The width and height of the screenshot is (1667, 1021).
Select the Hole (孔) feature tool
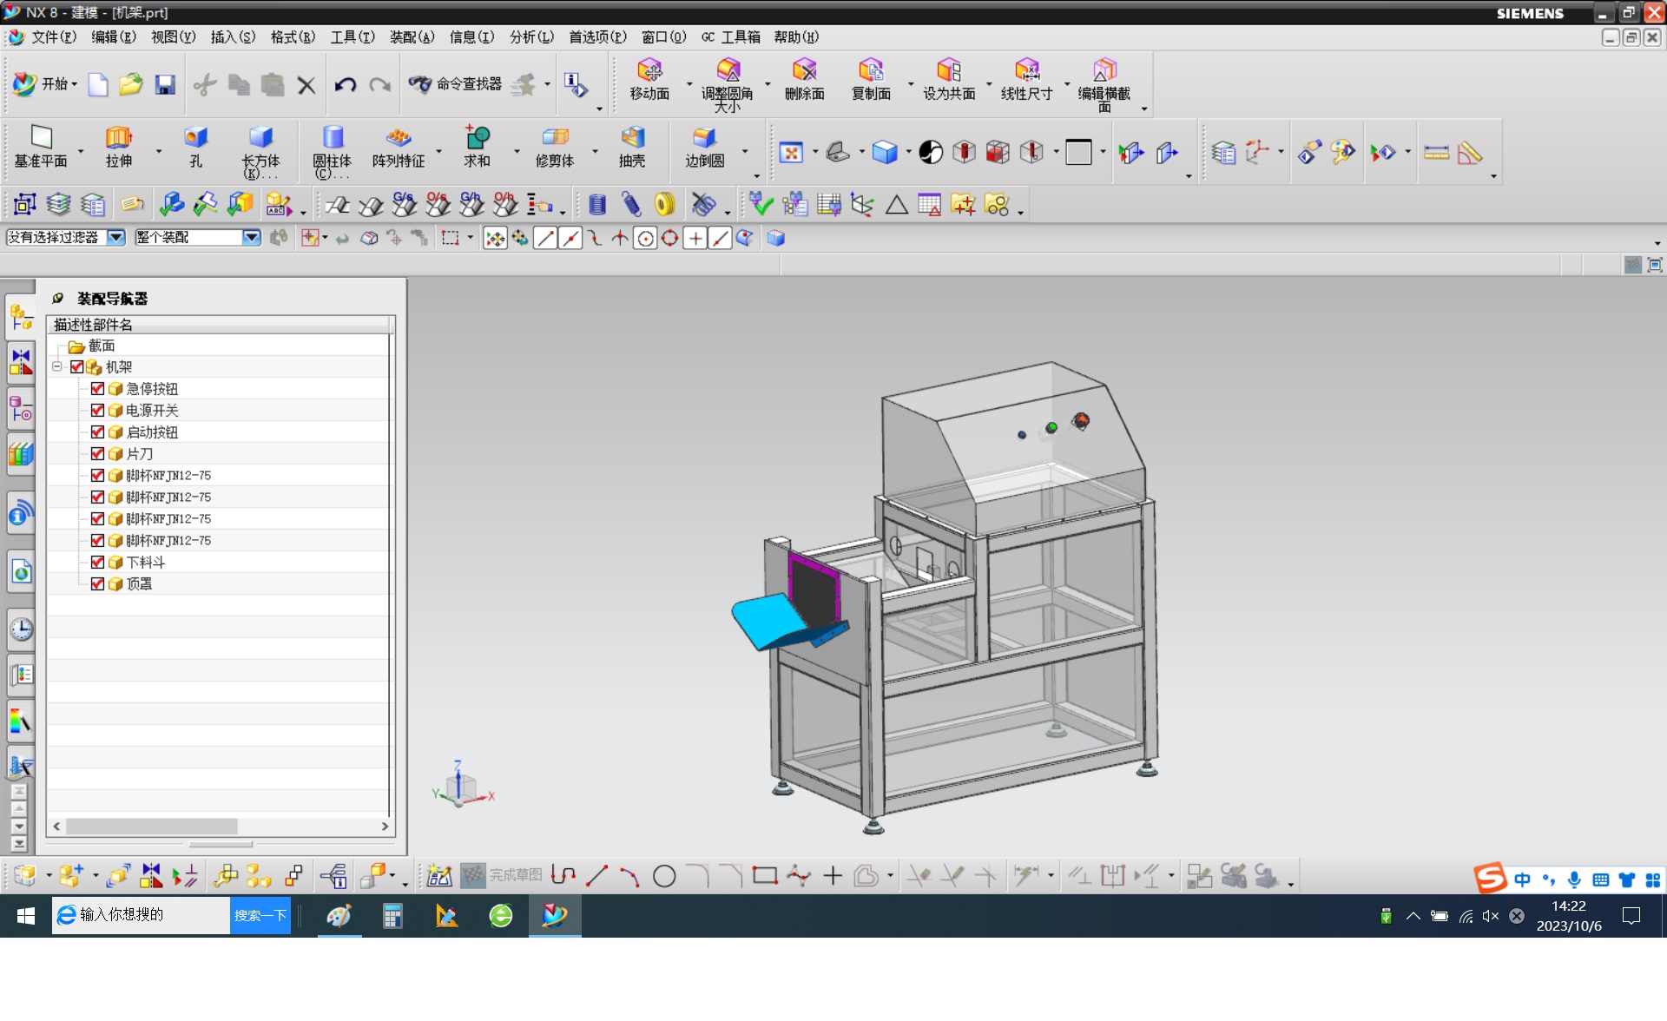195,138
